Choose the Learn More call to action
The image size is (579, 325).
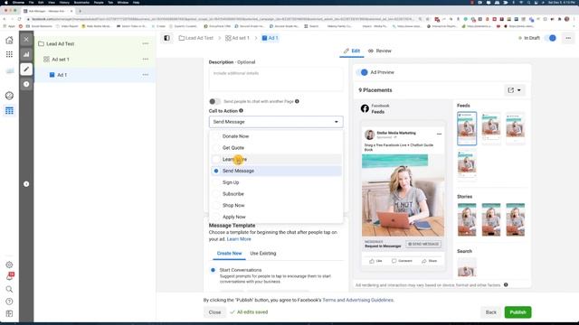pyautogui.click(x=276, y=159)
